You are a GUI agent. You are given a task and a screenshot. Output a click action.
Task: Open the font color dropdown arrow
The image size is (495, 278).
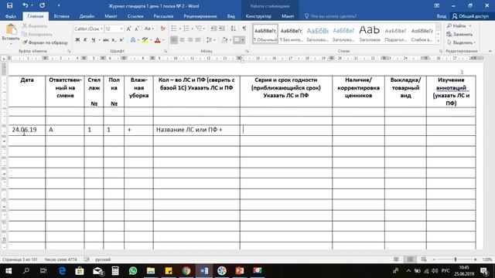click(163, 39)
